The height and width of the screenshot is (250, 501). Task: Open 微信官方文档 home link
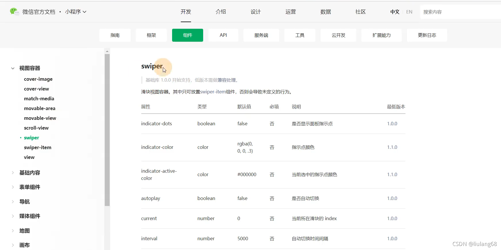39,12
